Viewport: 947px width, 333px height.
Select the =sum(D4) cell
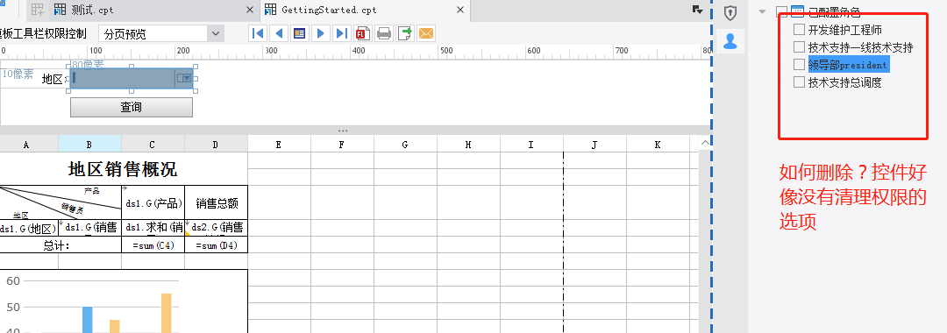point(217,244)
